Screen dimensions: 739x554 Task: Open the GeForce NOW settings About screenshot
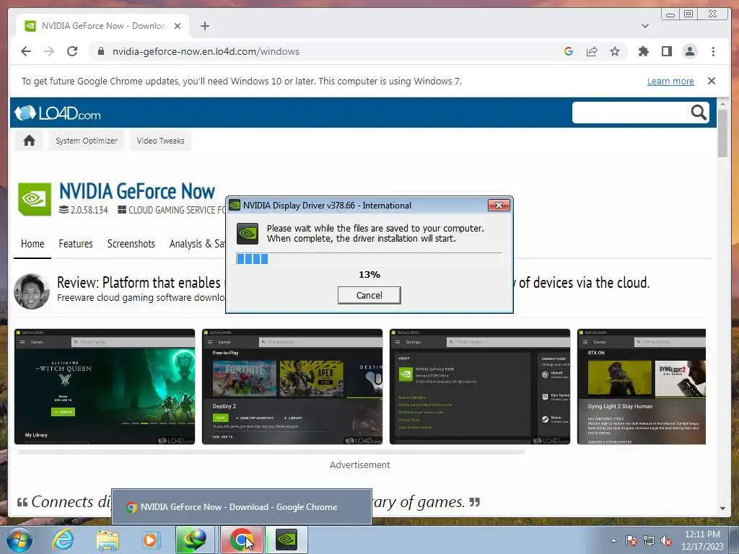pos(480,387)
